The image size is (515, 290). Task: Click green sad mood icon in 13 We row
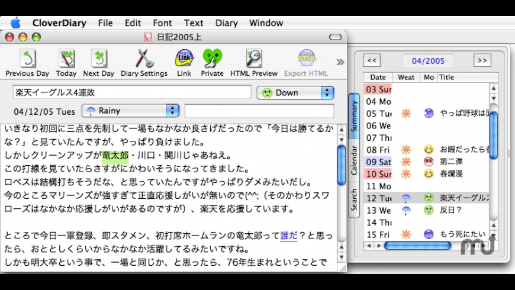coord(429,210)
